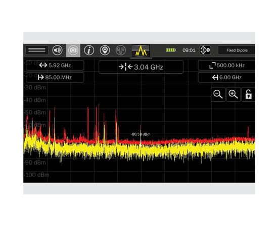This screenshot has width=278, height=227.
Task: Toggle the speaker audio icon
Action: pos(57,50)
